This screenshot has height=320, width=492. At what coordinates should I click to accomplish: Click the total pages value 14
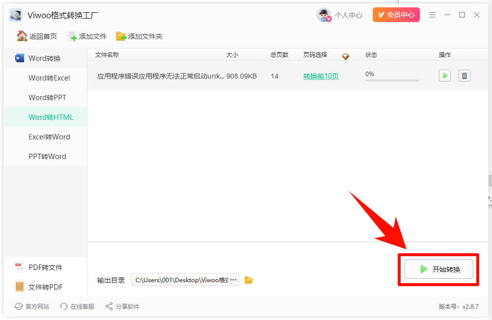[274, 76]
